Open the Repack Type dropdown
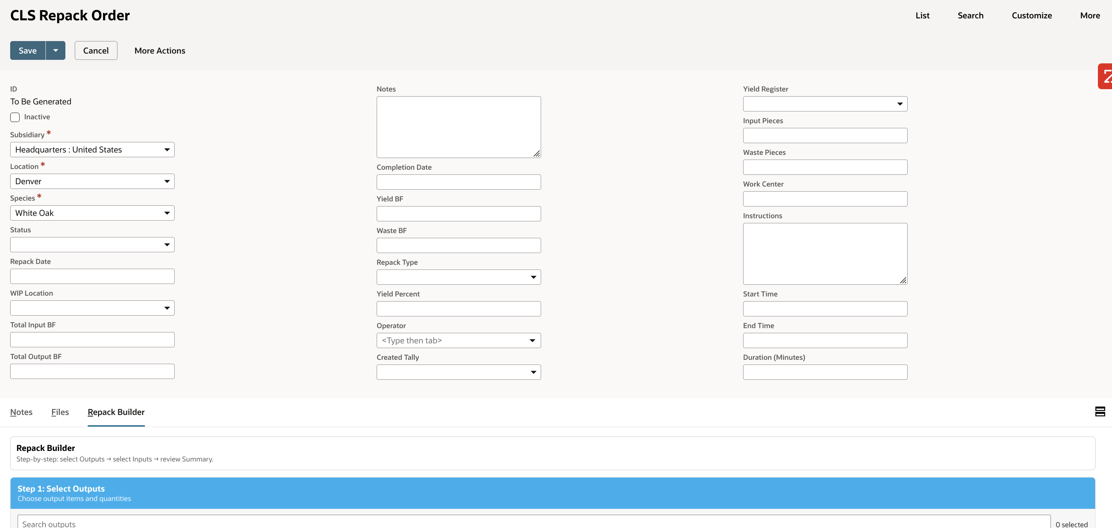 click(x=458, y=277)
